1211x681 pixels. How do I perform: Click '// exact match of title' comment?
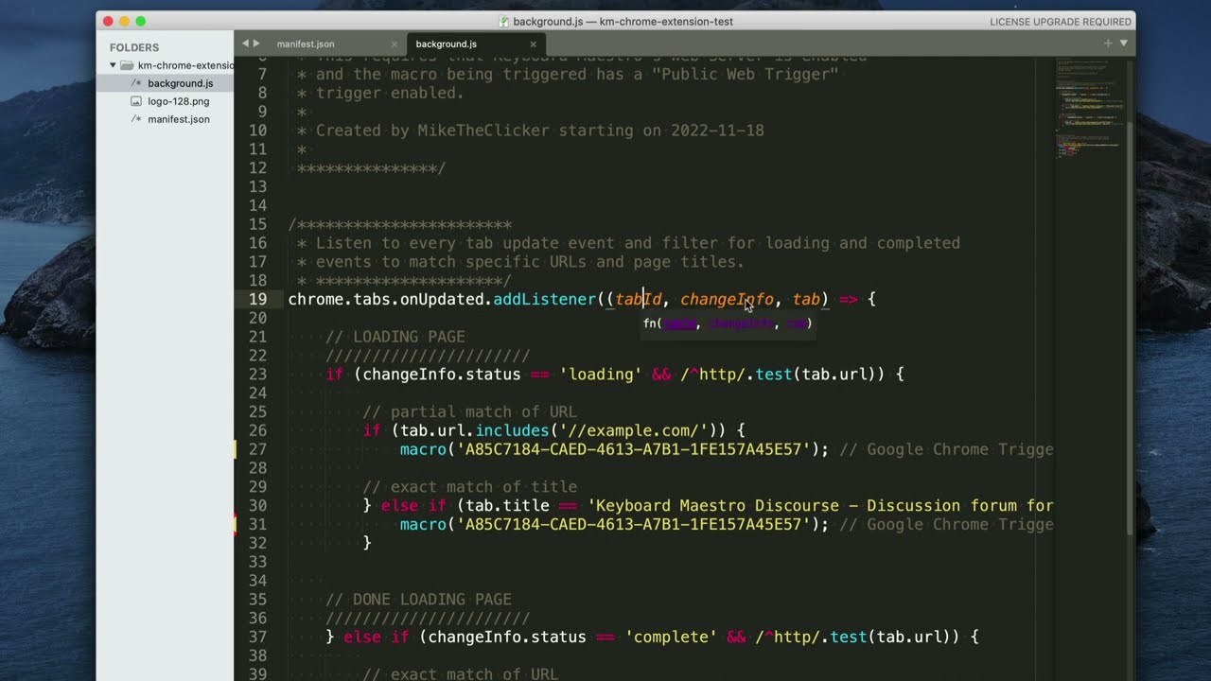(x=470, y=487)
